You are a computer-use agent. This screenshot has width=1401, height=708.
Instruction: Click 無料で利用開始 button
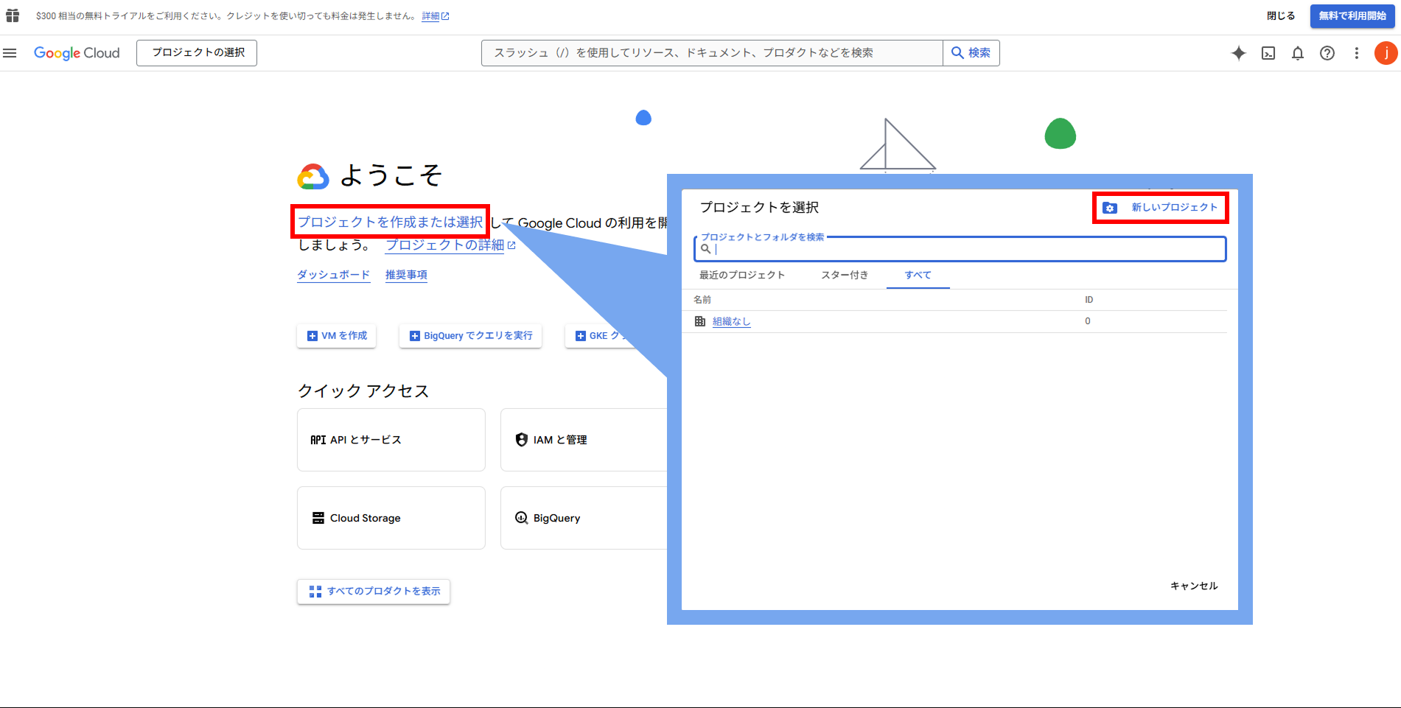pos(1352,15)
